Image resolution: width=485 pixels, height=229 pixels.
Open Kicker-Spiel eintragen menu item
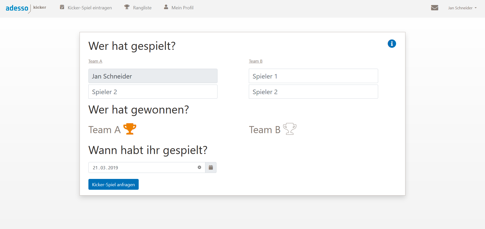coord(89,8)
